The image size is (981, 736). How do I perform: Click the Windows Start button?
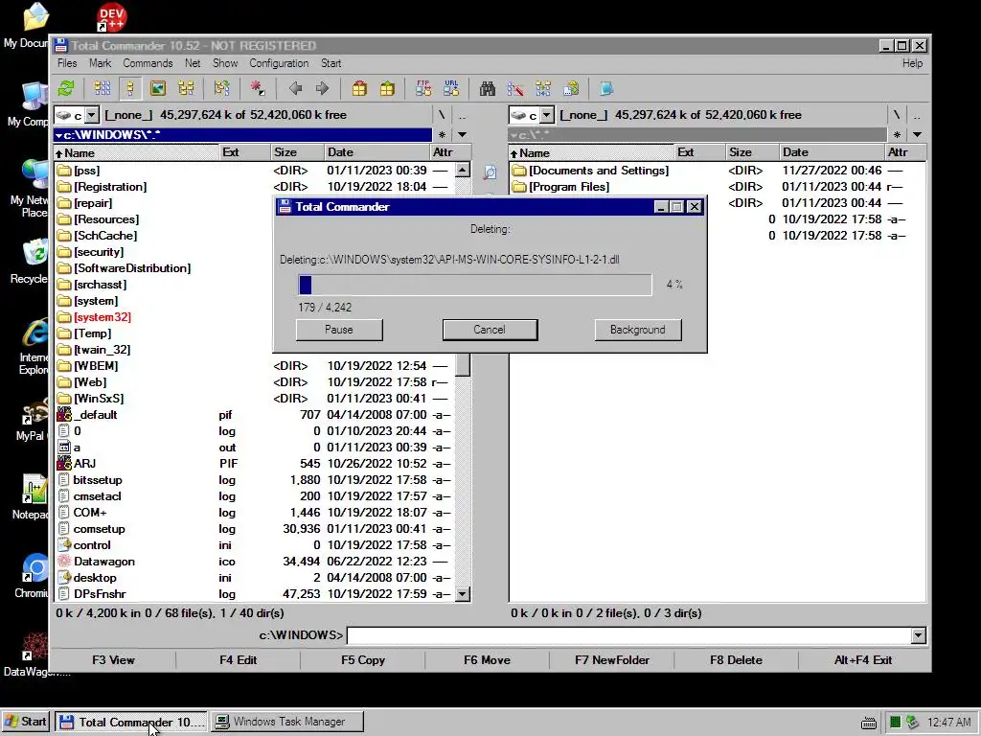tap(26, 722)
